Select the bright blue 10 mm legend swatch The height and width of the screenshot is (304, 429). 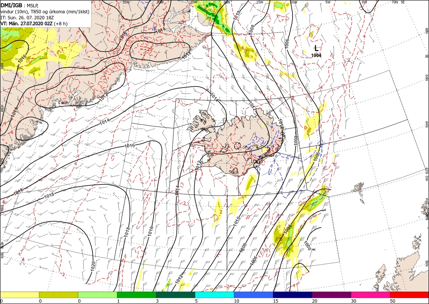[x=254, y=295]
